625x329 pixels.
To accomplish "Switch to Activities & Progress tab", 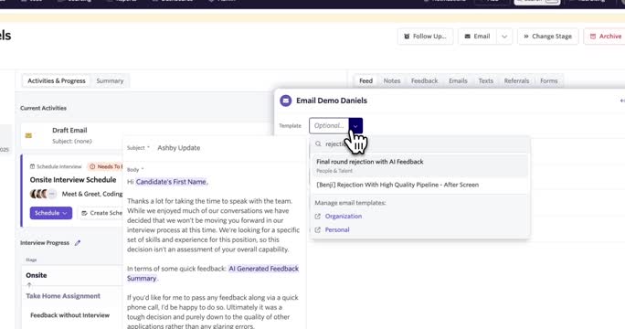I will 57,80.
